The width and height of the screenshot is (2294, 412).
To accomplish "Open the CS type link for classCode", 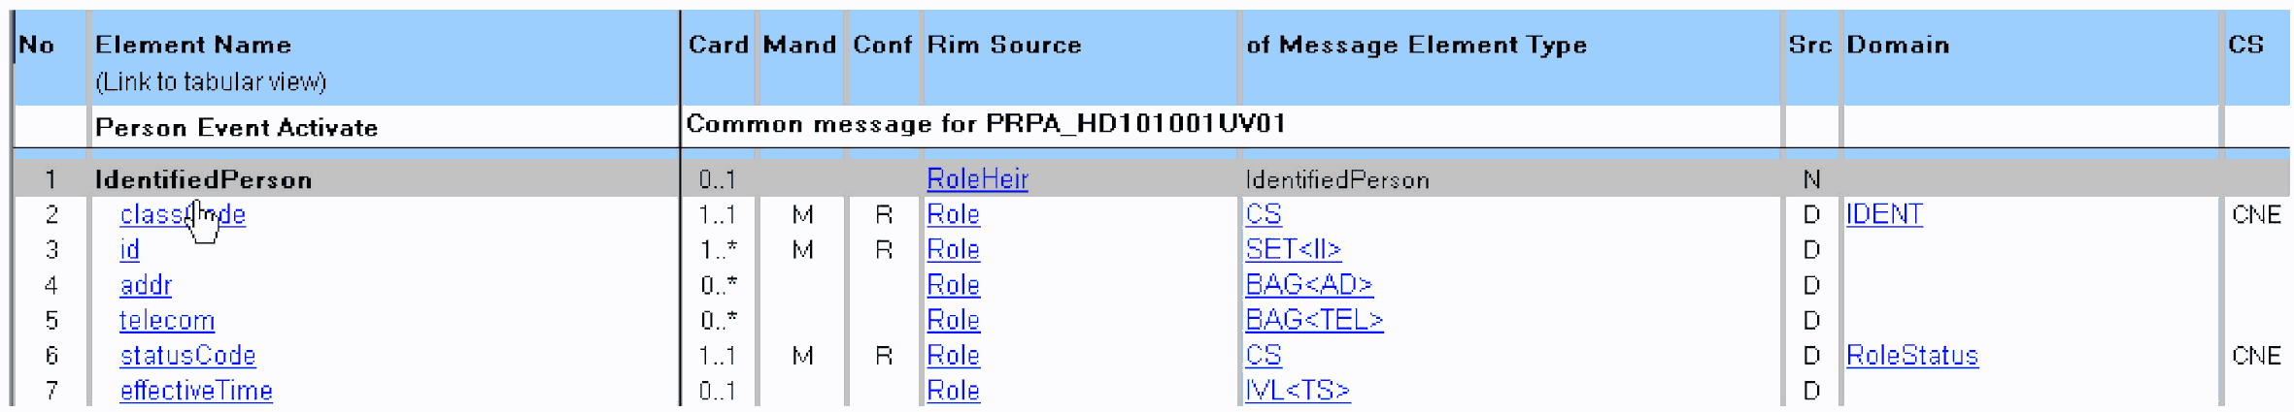I will pos(1264,214).
